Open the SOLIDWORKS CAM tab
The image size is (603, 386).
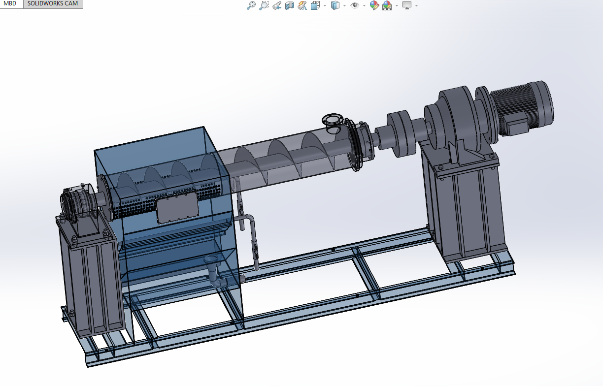click(53, 3)
